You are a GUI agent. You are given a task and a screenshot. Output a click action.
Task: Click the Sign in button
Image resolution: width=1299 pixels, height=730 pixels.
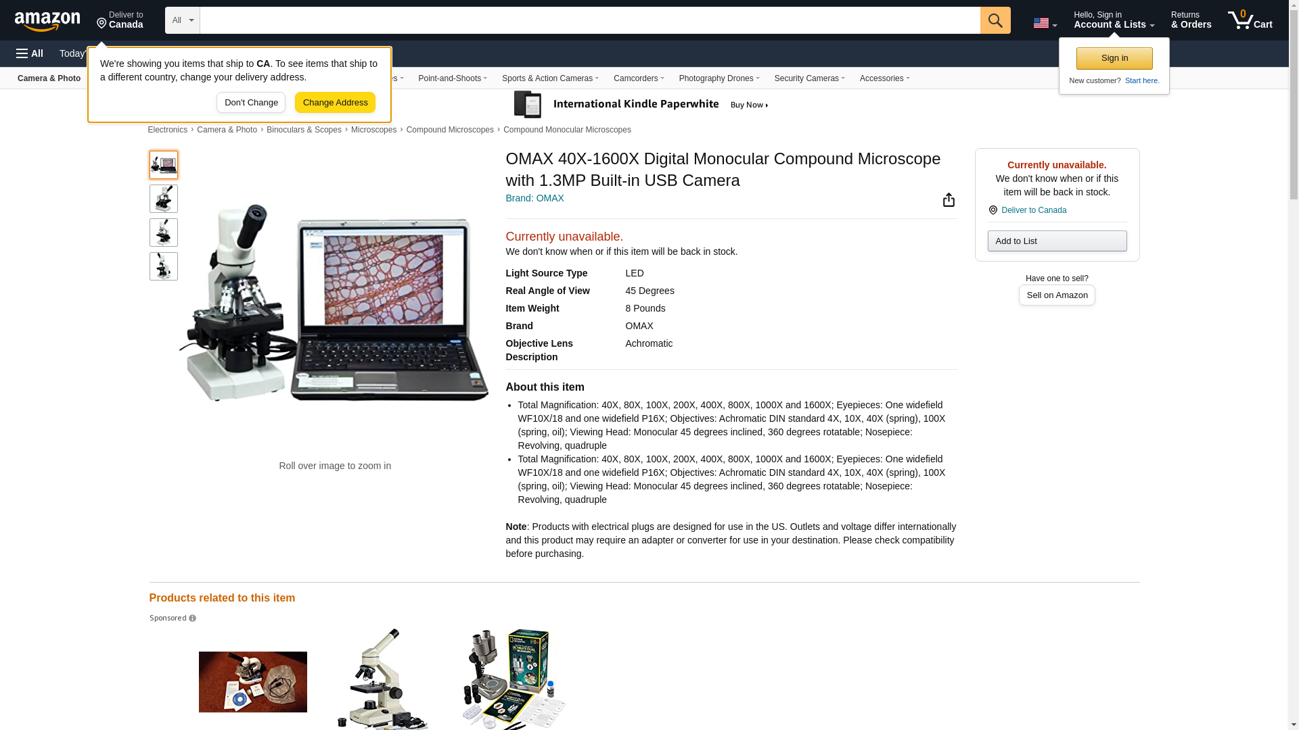coord(1114,58)
